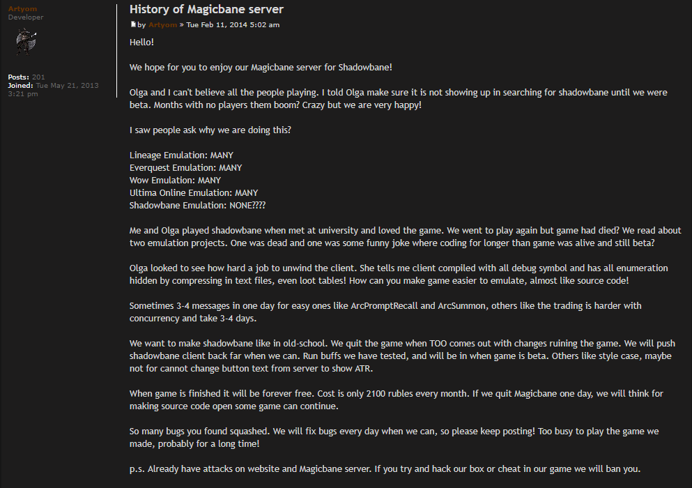Screen dimensions: 692x488
Task: Click the Artyom author link in the byline
Action: click(x=162, y=25)
